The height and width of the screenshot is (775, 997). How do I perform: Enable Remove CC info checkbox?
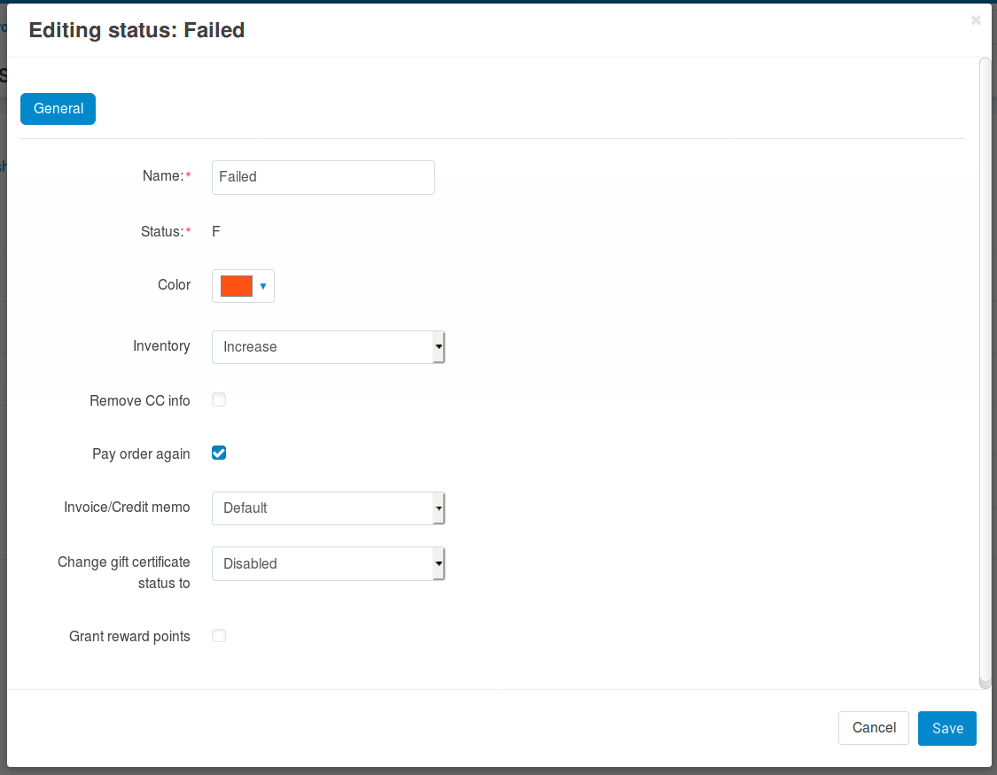tap(219, 399)
